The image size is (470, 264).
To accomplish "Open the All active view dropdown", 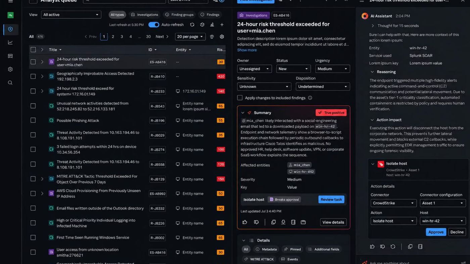I will click(x=71, y=15).
